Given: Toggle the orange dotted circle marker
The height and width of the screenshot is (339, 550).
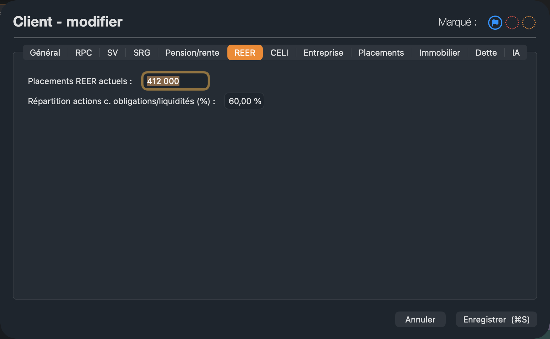Looking at the screenshot, I should (529, 23).
